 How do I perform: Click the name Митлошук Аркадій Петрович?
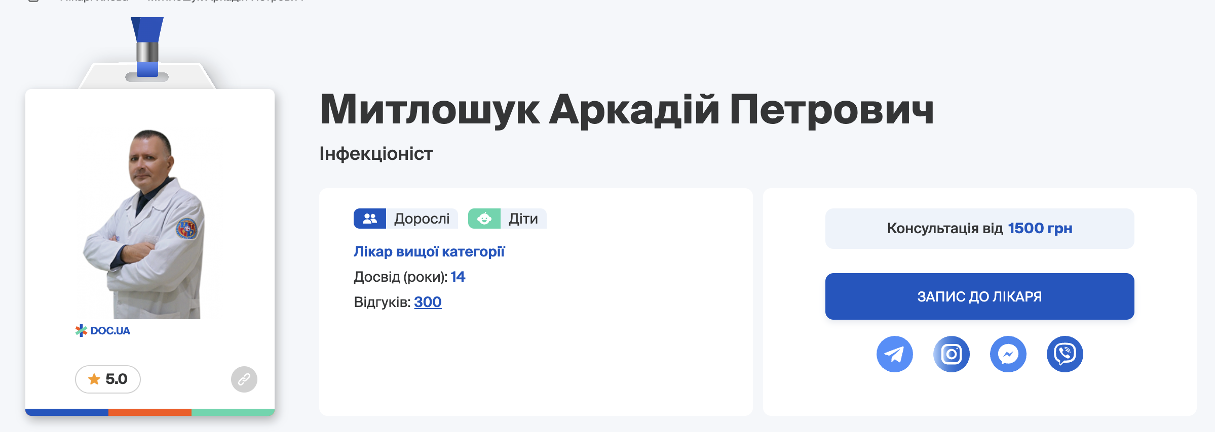(x=627, y=110)
